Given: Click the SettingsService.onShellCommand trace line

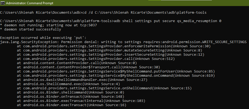Looking at the screenshot, I should pos(104,88).
